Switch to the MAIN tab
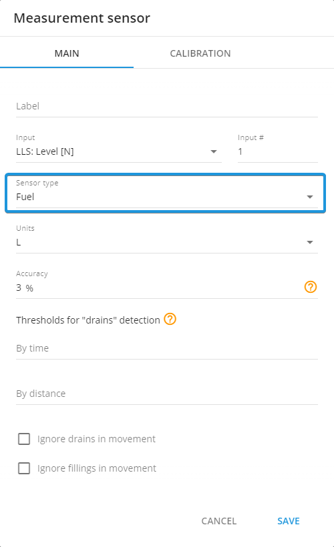The height and width of the screenshot is (547, 334). 67,53
